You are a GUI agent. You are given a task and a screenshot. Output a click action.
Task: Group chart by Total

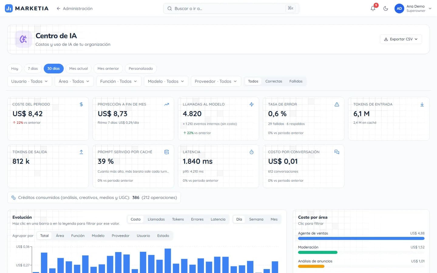44,236
